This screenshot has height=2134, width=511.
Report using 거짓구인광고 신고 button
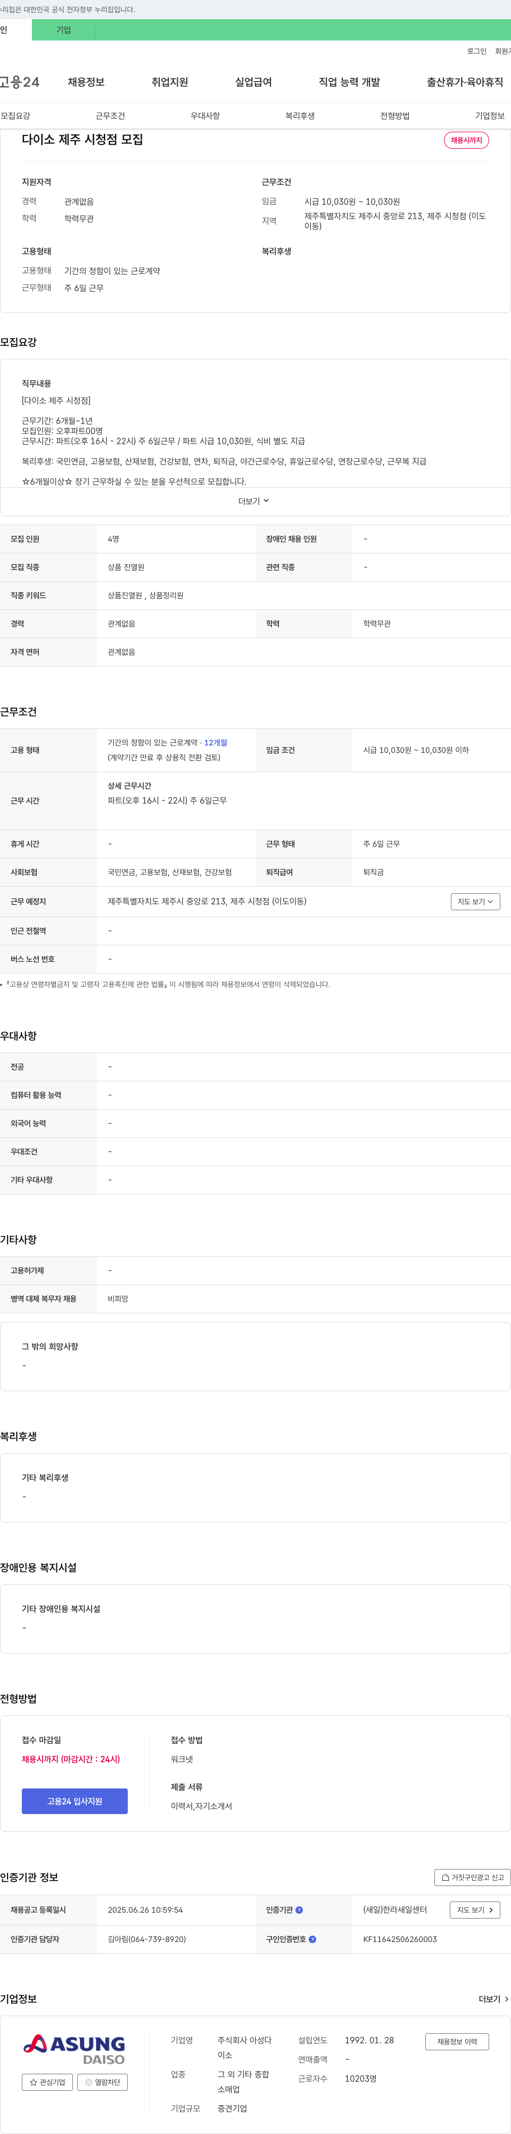pos(472,1877)
